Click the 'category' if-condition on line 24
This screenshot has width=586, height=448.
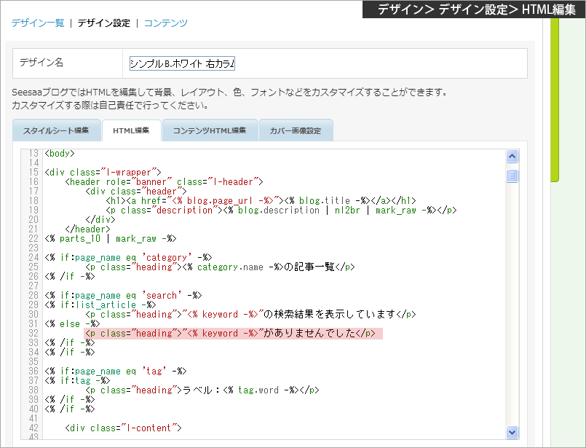click(x=128, y=258)
